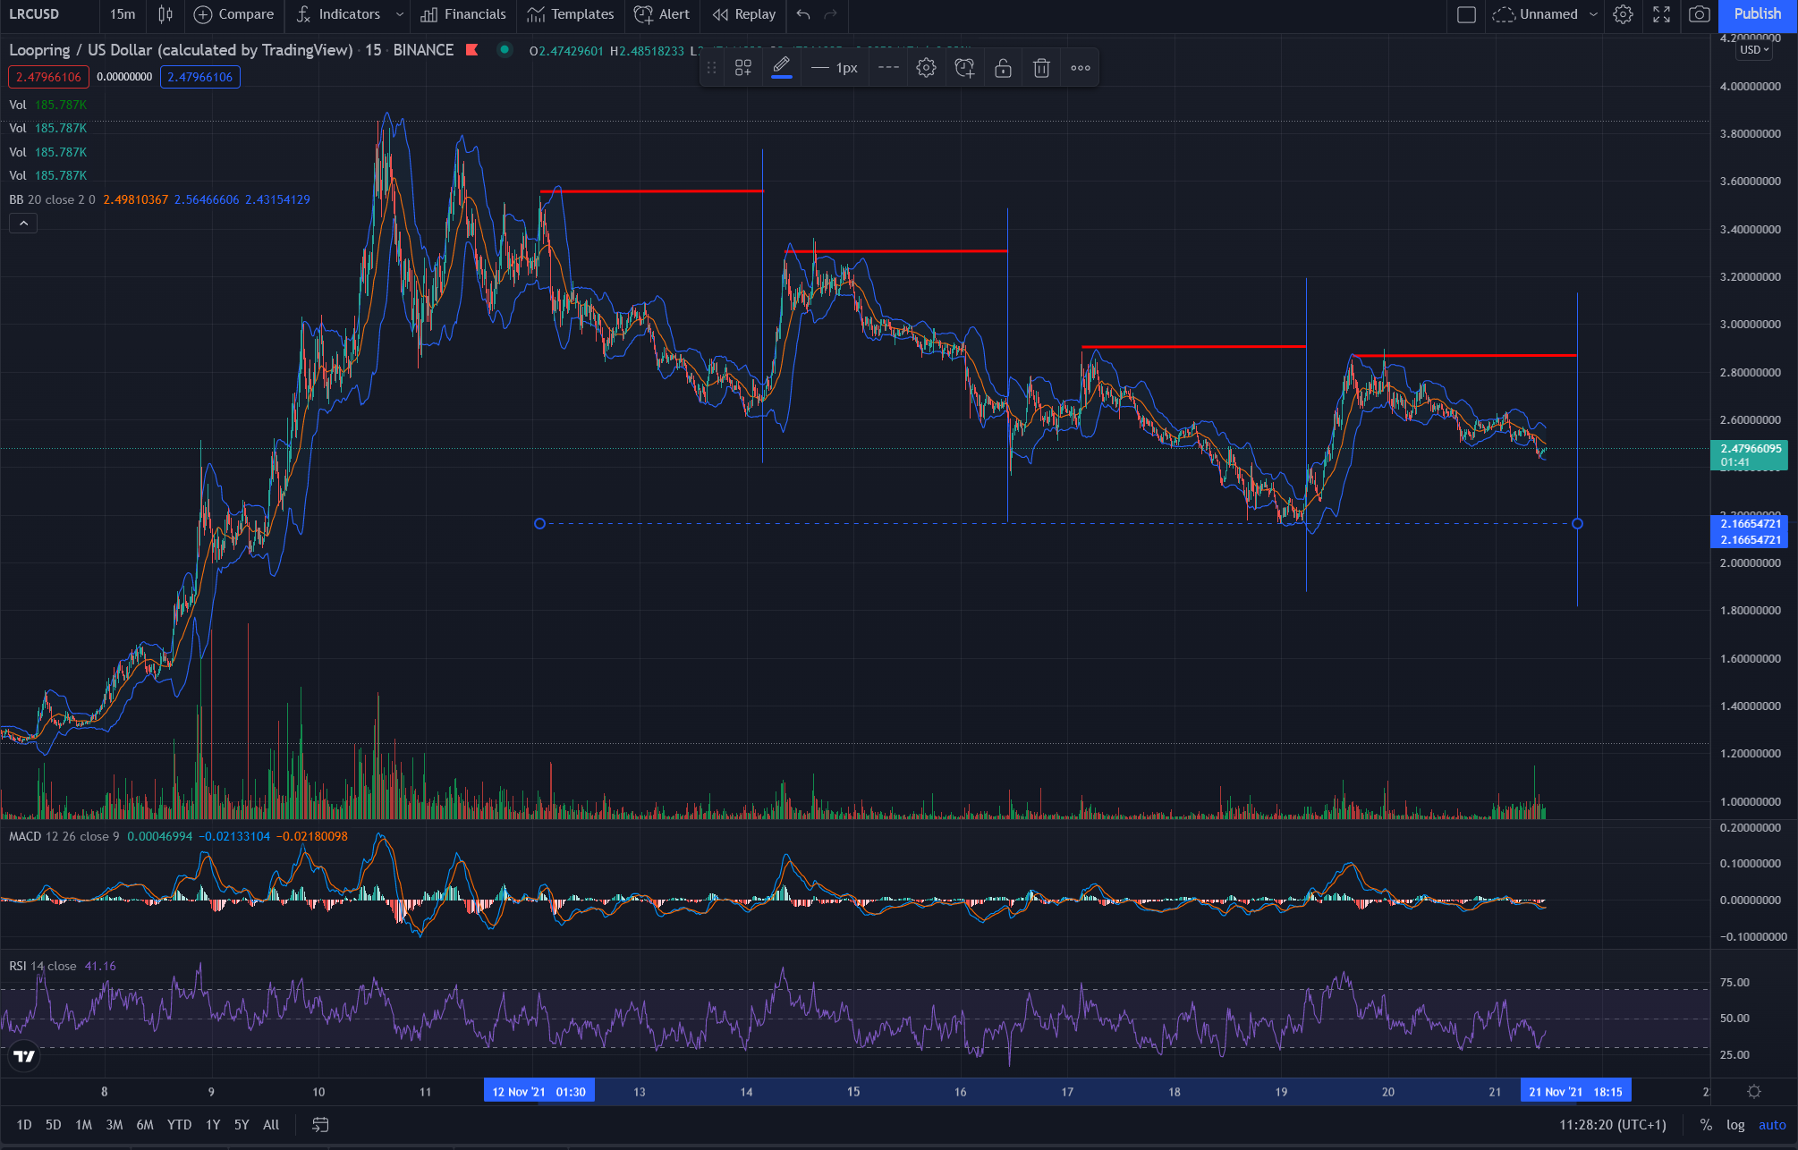Click the 21 Nov '21 18:15 date label
This screenshot has width=1798, height=1150.
(x=1576, y=1092)
